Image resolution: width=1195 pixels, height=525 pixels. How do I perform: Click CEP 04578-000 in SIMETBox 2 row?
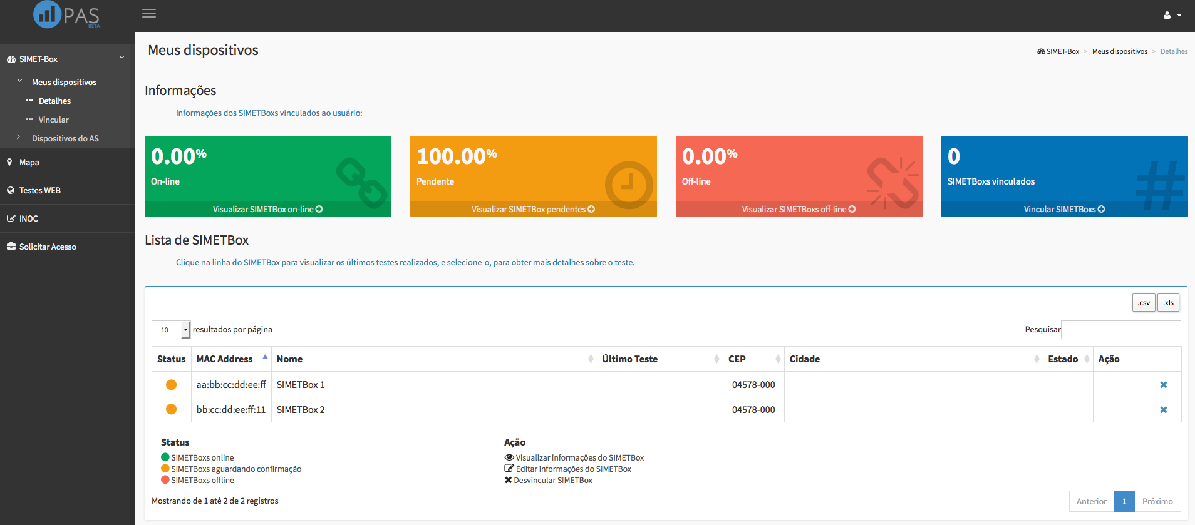pos(753,410)
